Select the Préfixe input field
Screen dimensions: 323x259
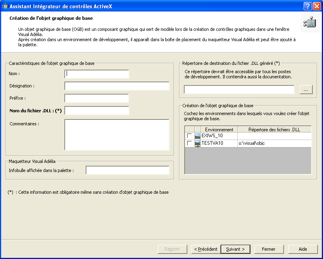[97, 98]
